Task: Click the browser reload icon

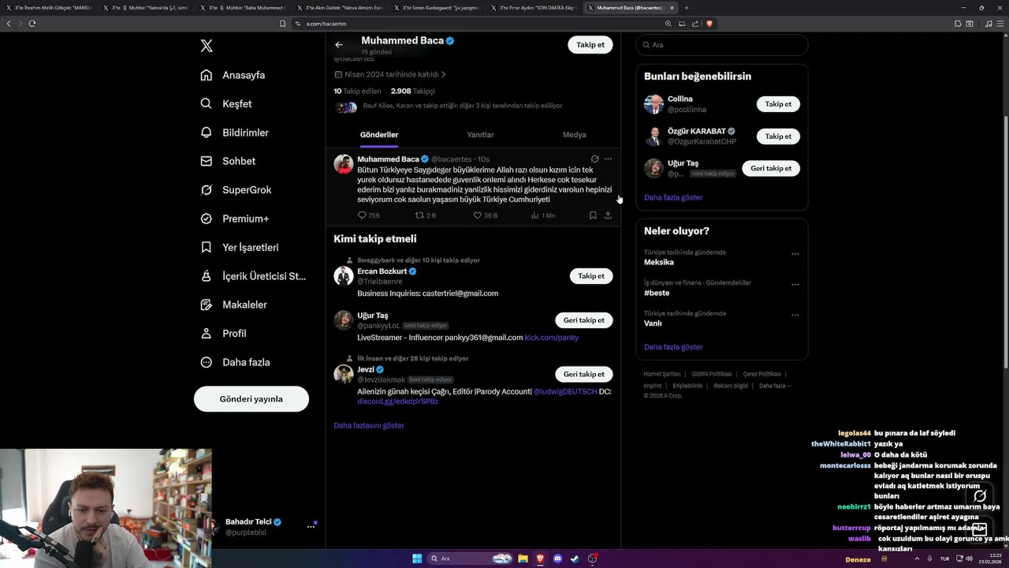Action: point(32,24)
